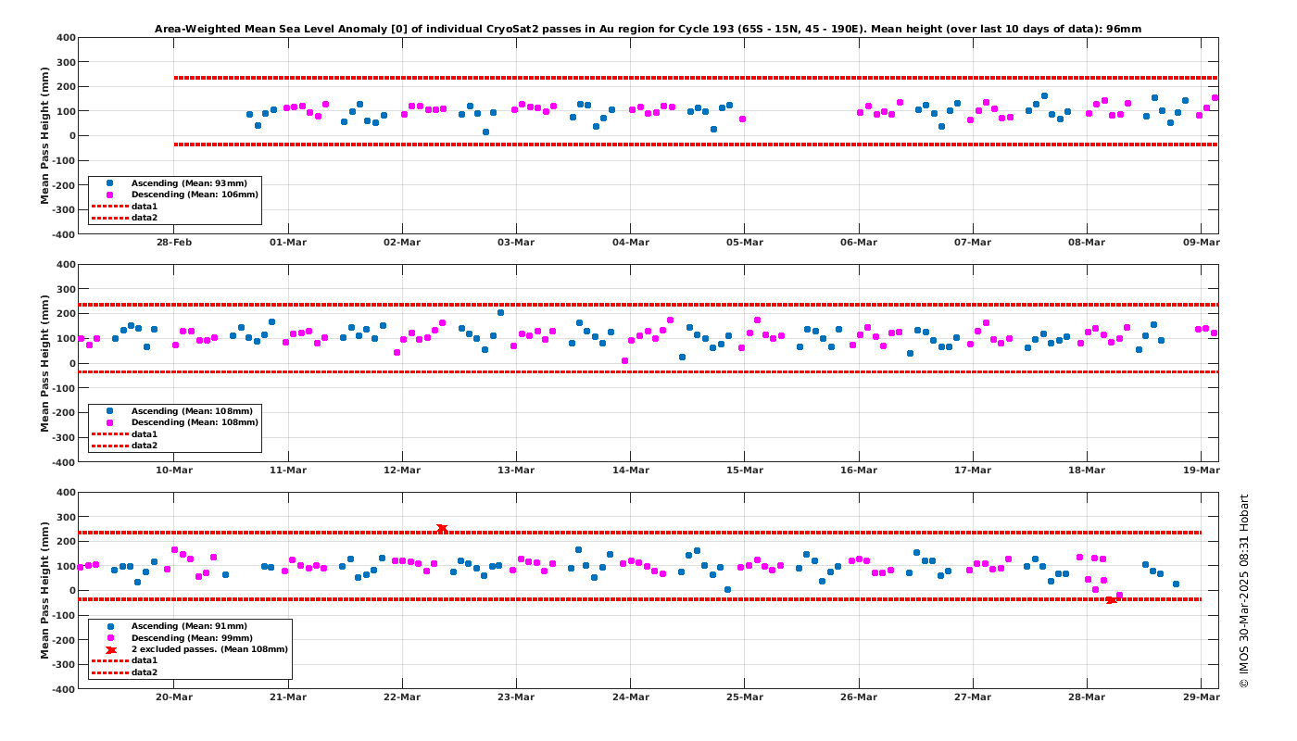Screen dimensions: 1297x741
Task: Click the '07-Mar' date tick label
Action: [973, 243]
